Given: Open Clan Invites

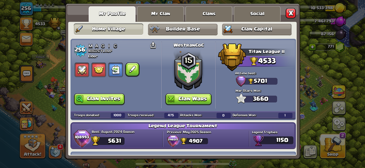Looking at the screenshot, I should pos(99,99).
